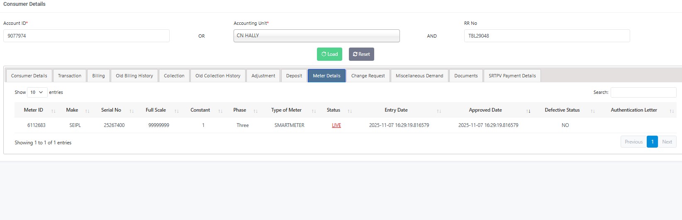Viewport: 682px width, 220px height.
Task: Sort by Phase column arrows
Action: tap(256, 111)
